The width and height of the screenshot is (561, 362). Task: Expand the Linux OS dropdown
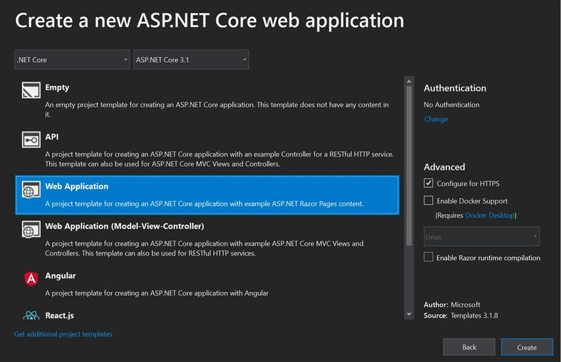481,236
